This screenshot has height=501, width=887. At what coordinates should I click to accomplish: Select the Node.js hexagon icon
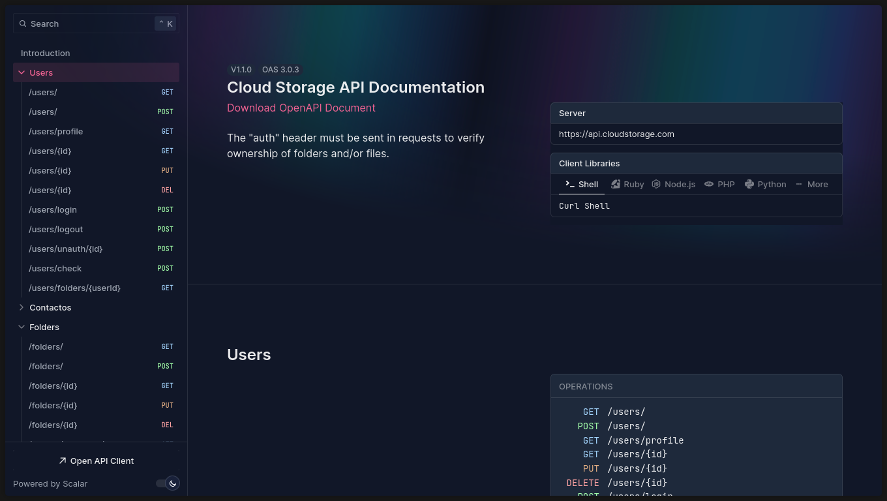pyautogui.click(x=656, y=184)
